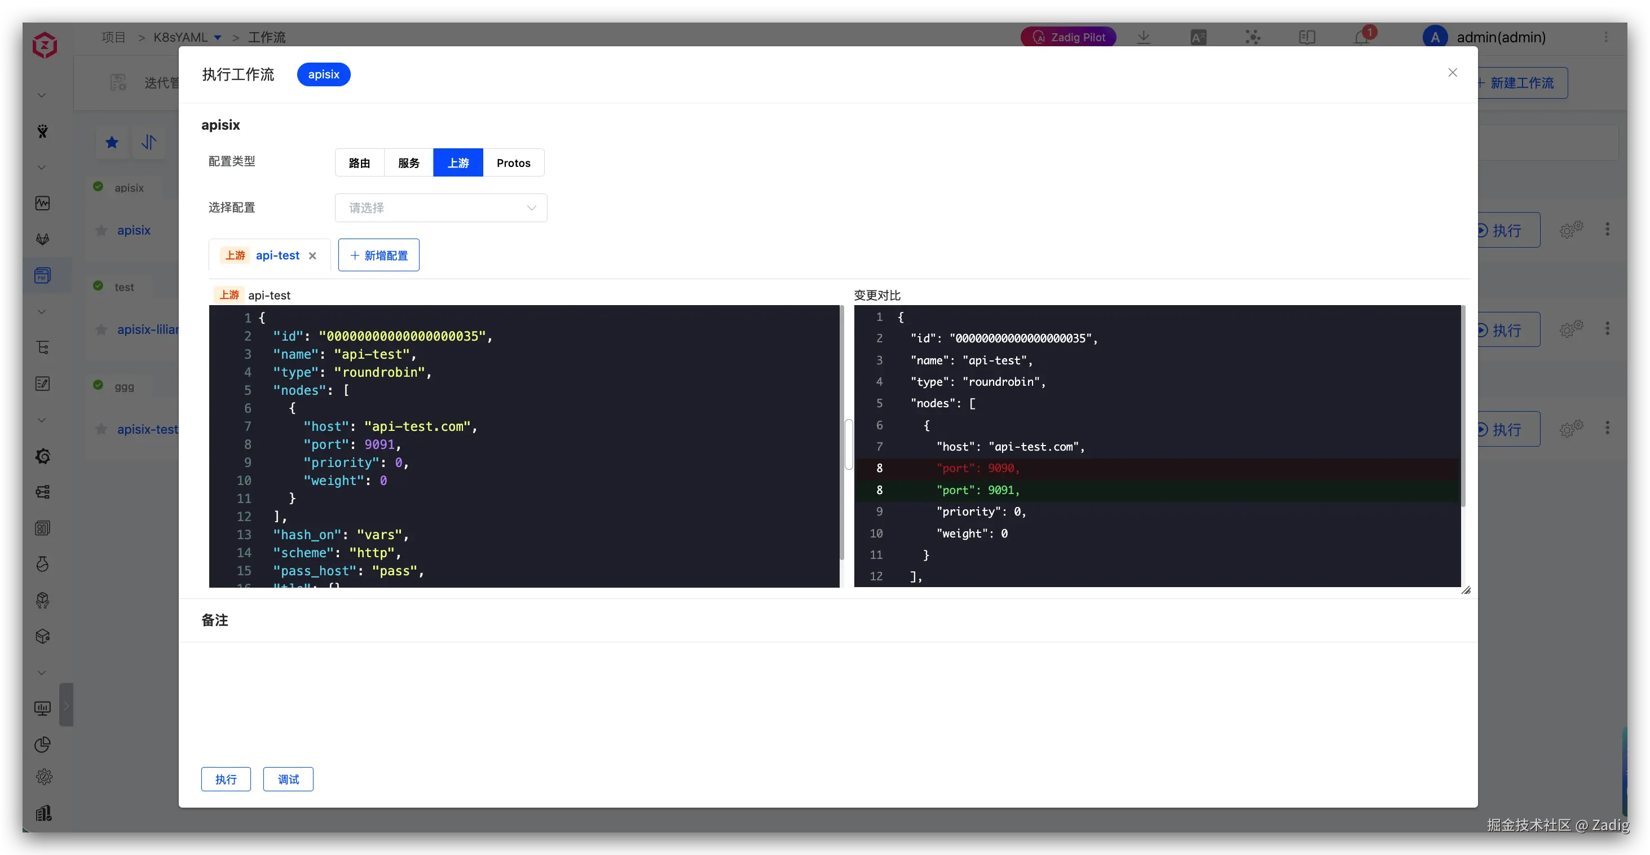Open more options for apisix workflow row
1650x855 pixels.
(x=1607, y=230)
